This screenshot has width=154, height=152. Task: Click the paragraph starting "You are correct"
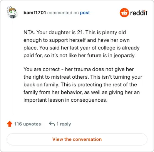[x=83, y=84]
